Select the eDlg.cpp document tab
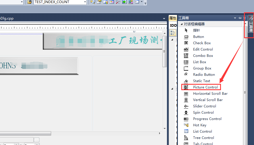 click(7, 18)
